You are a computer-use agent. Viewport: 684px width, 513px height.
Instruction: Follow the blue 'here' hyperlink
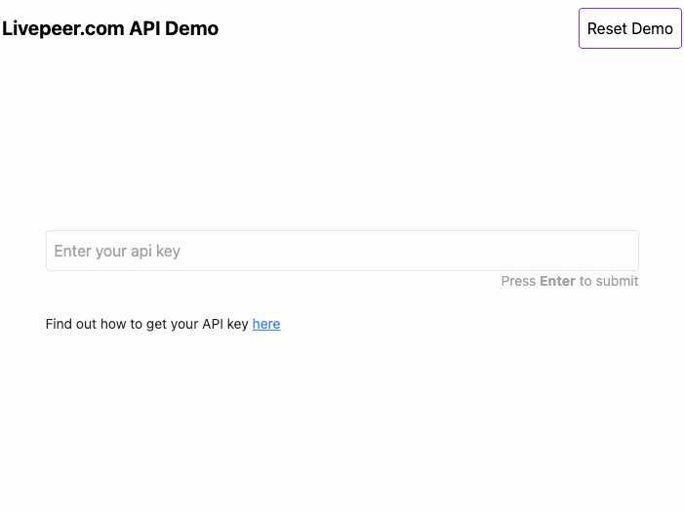click(x=266, y=324)
